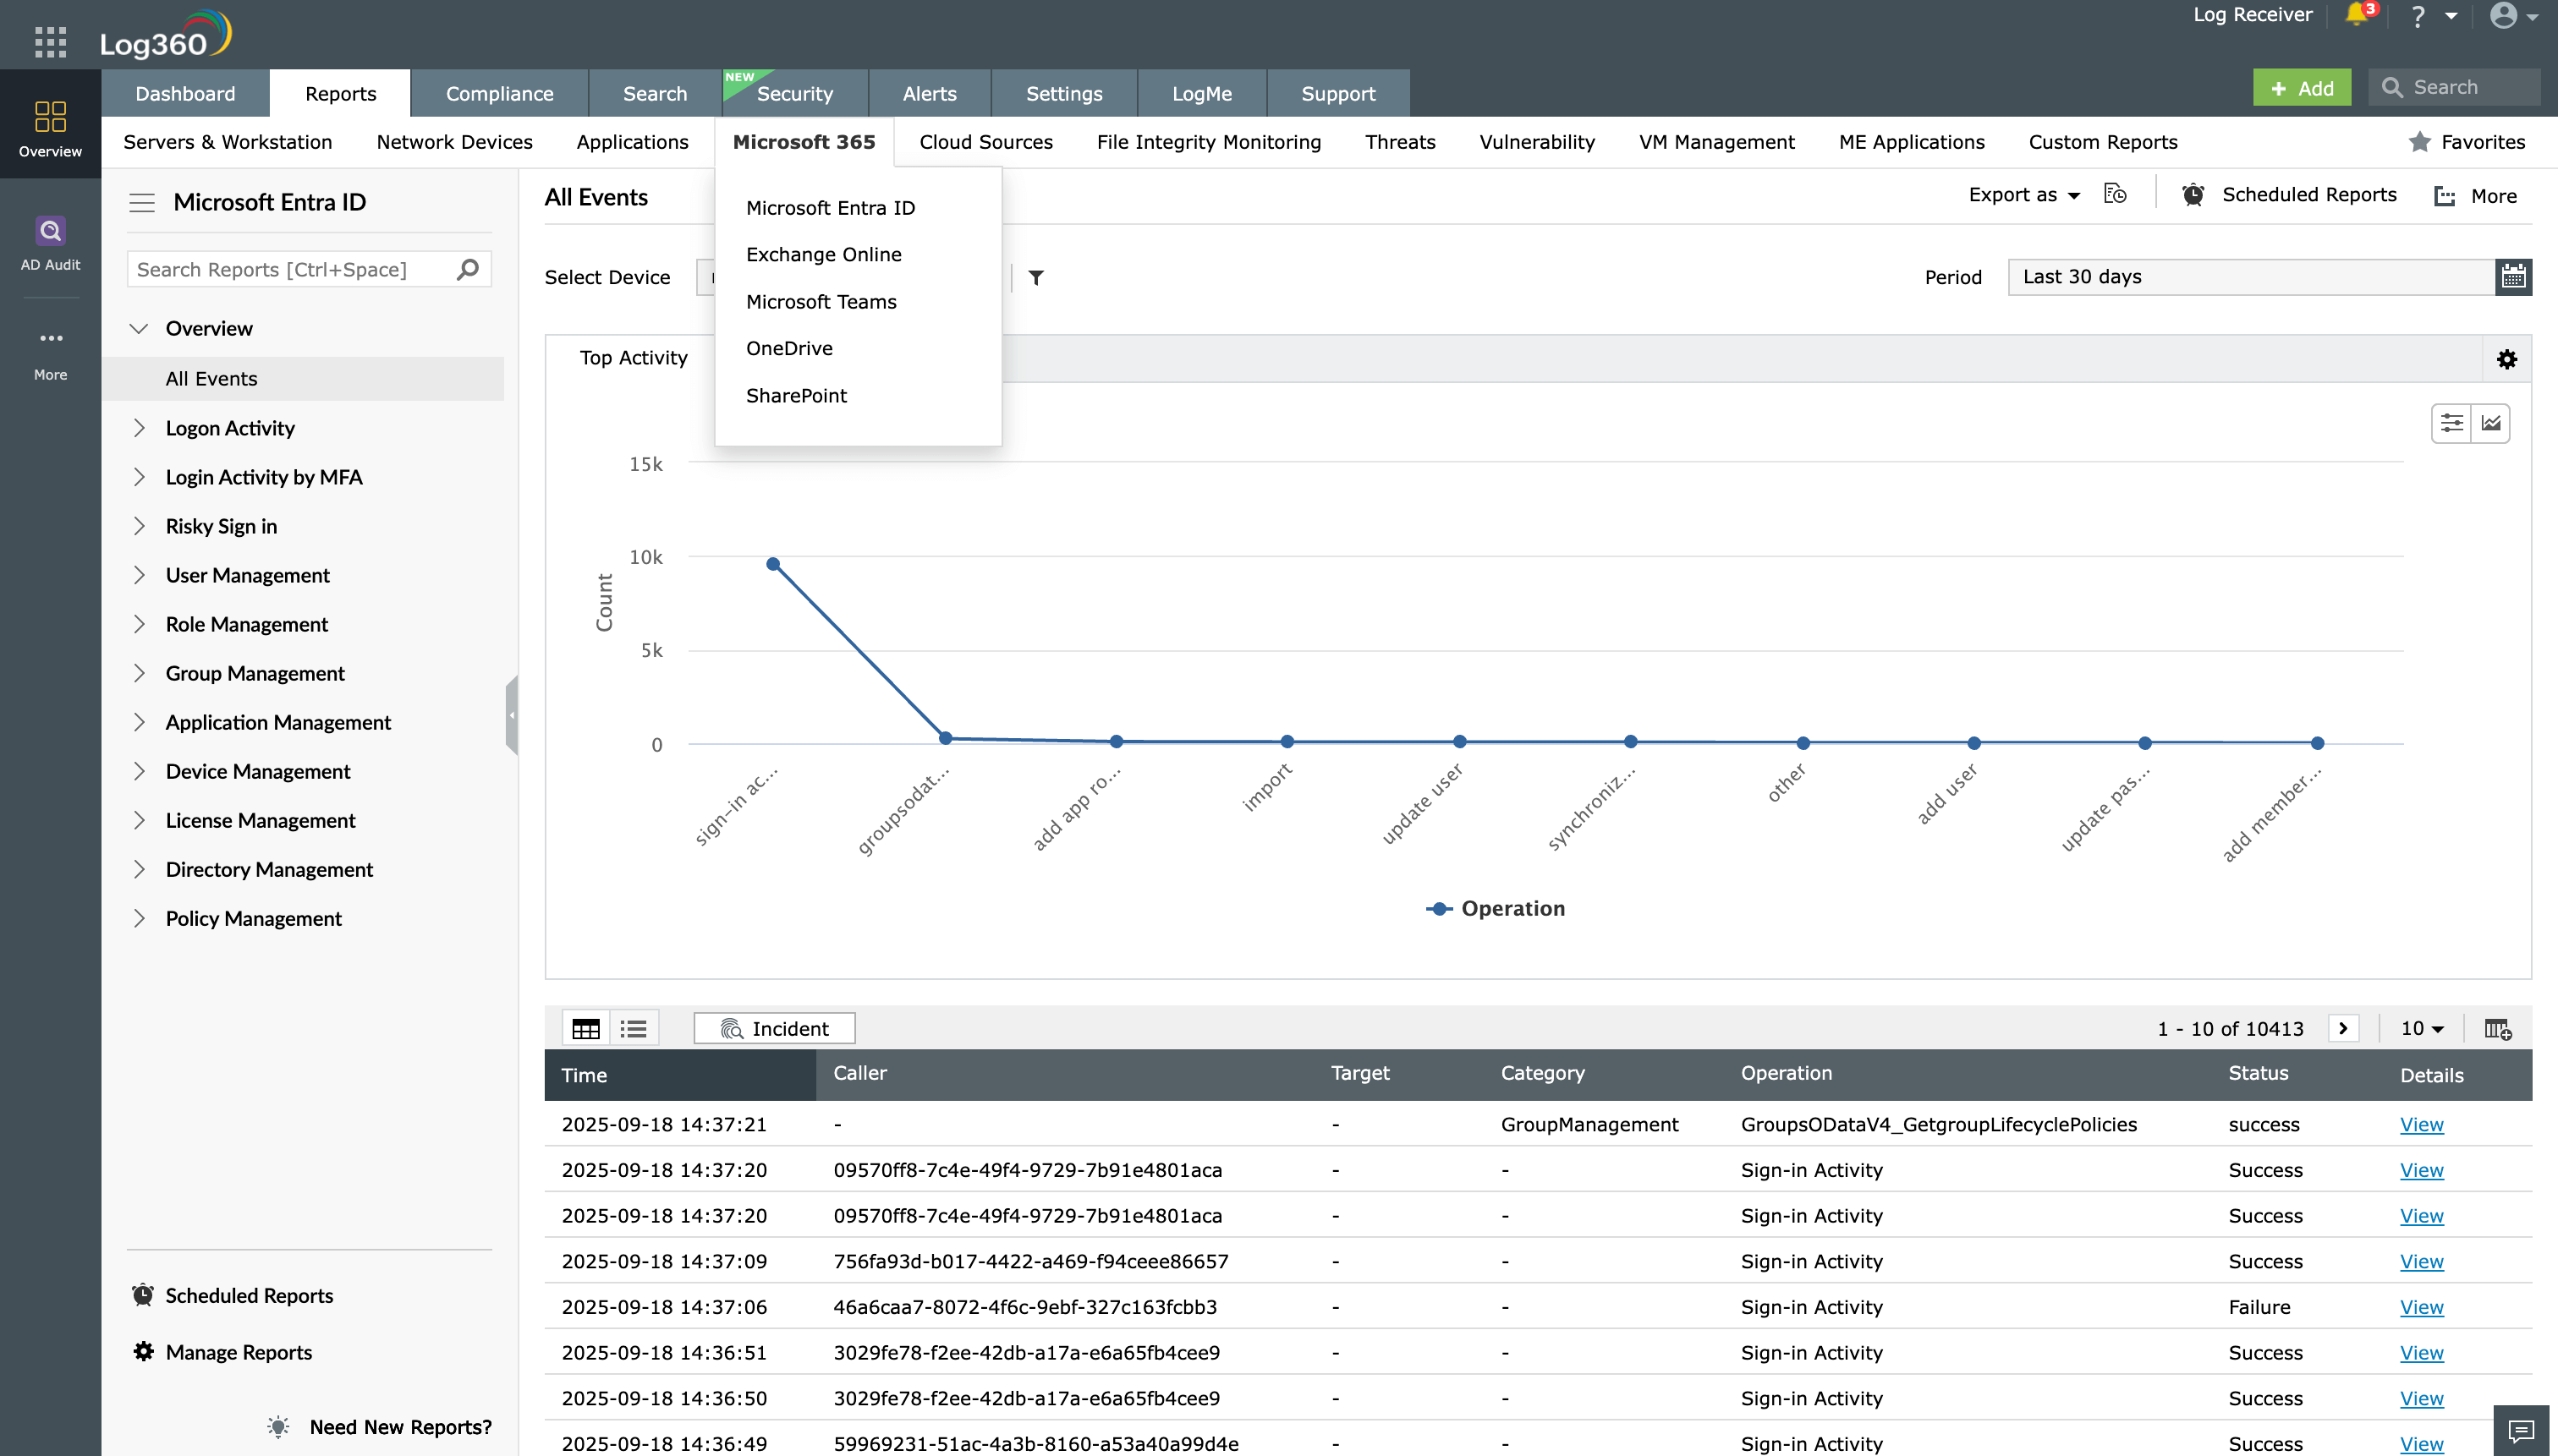
Task: Select Exchange Online from menu
Action: 823,255
